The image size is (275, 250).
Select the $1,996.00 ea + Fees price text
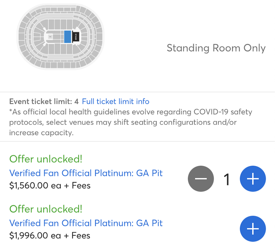(50, 235)
